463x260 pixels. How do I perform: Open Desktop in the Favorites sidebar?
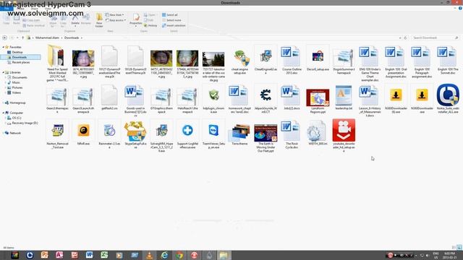[17, 52]
